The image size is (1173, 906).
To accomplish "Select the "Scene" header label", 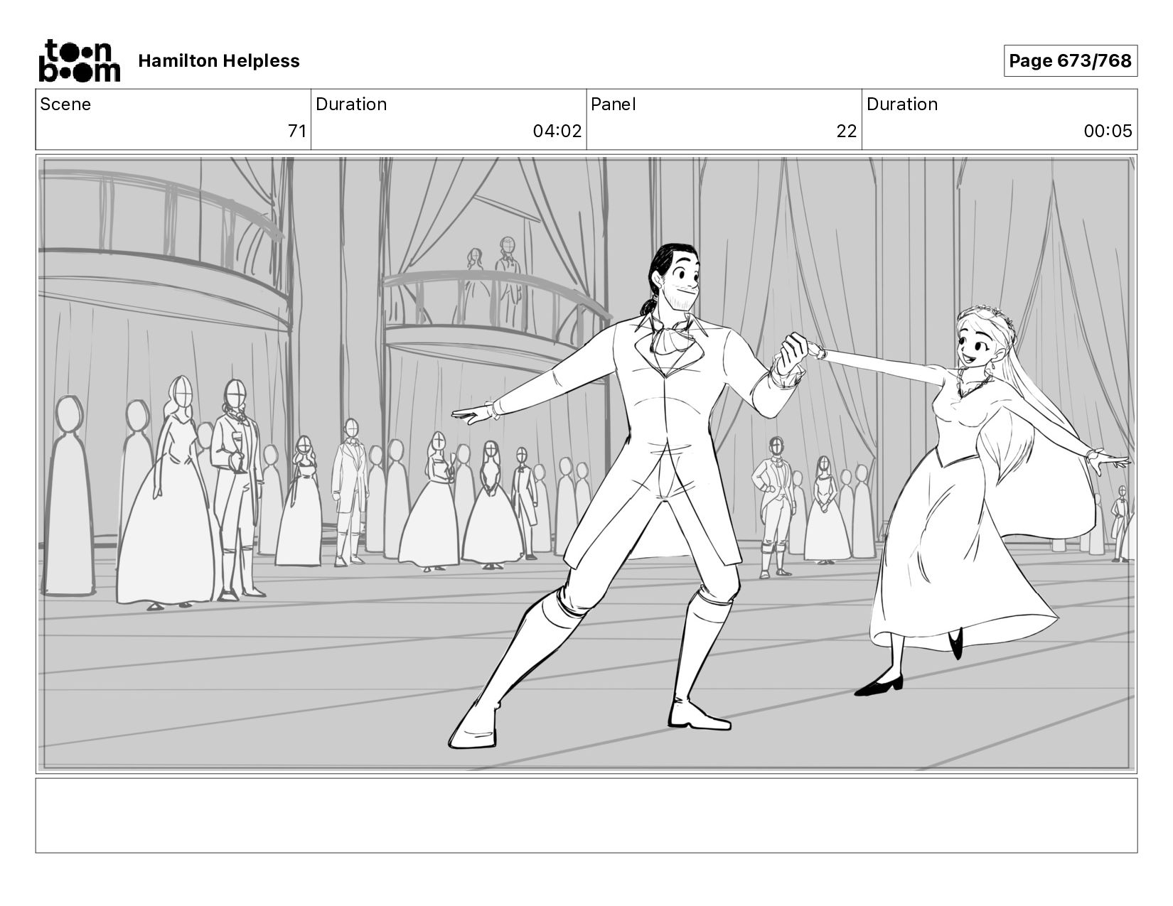I will tap(65, 104).
